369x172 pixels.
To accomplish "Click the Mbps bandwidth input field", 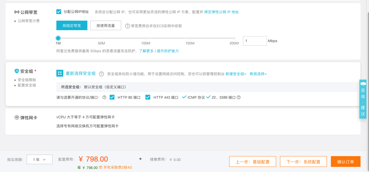I will 255,41.
